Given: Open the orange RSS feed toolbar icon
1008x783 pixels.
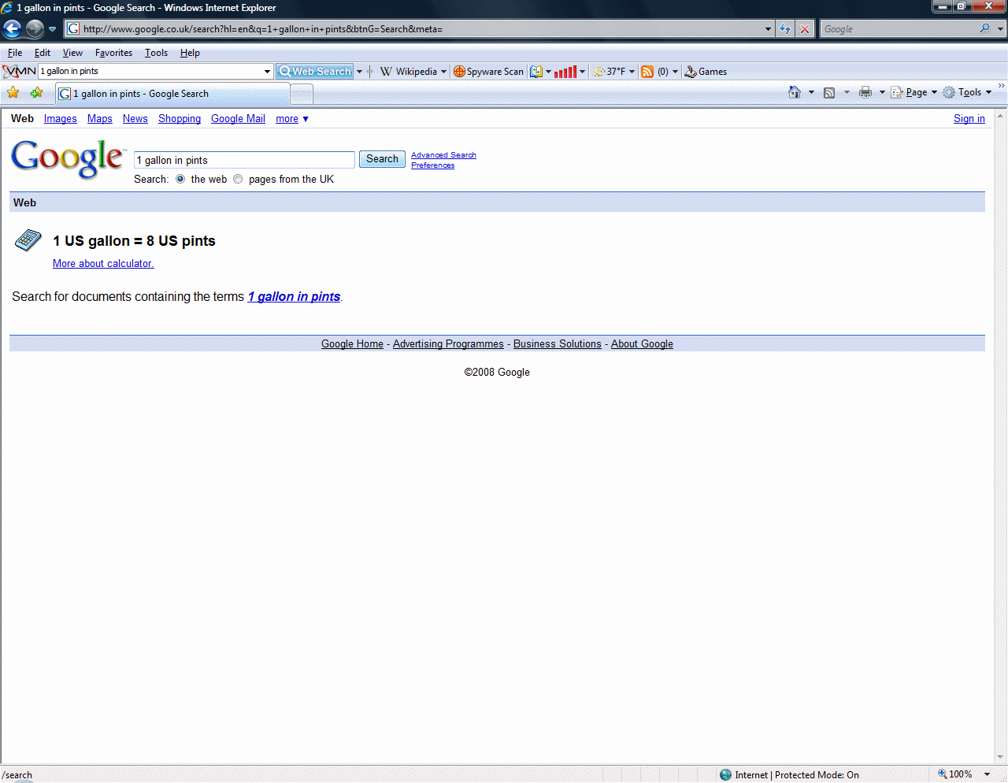Looking at the screenshot, I should [x=647, y=72].
